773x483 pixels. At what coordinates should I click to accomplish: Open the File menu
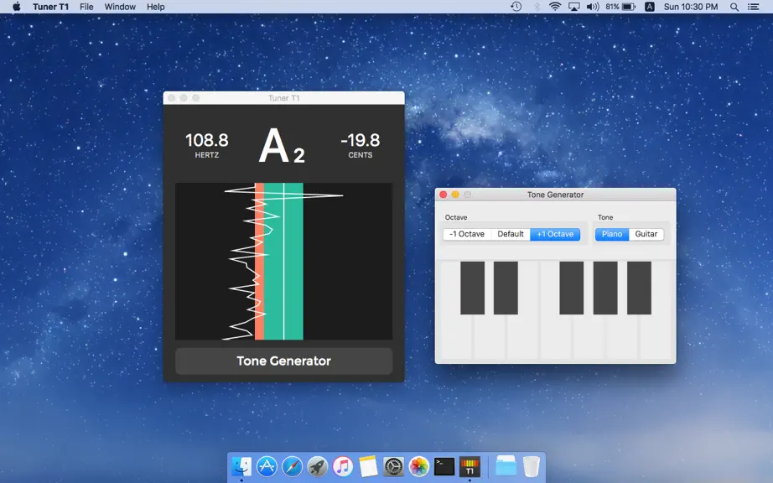click(x=86, y=7)
